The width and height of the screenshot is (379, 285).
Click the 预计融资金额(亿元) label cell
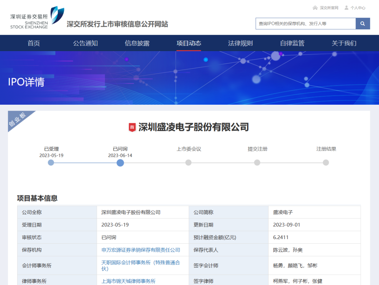point(229,237)
